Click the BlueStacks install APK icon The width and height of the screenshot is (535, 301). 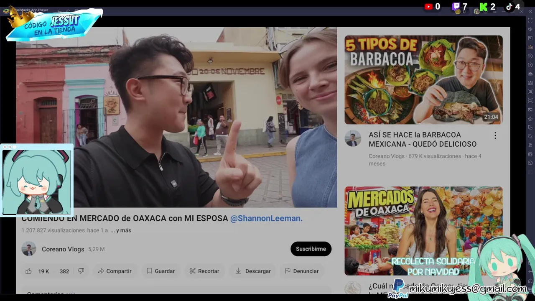pyautogui.click(x=530, y=83)
